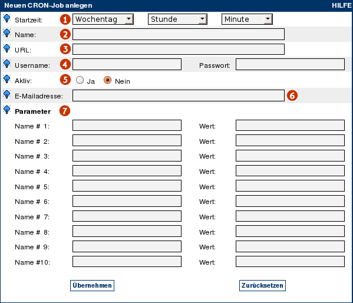Click the lightbulb hint icon beside Name

[x=6, y=33]
